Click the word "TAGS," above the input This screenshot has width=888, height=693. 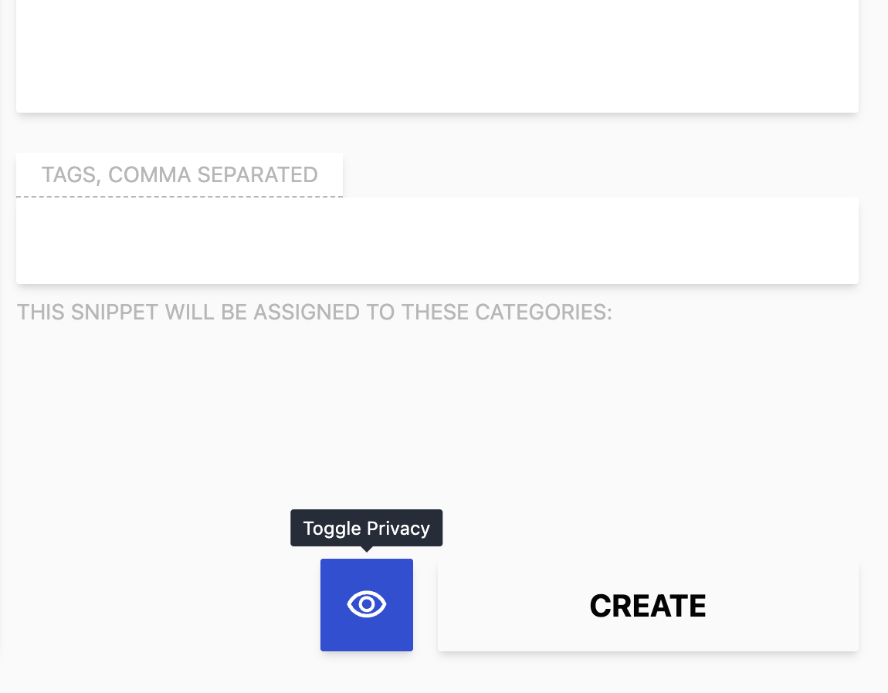click(72, 175)
